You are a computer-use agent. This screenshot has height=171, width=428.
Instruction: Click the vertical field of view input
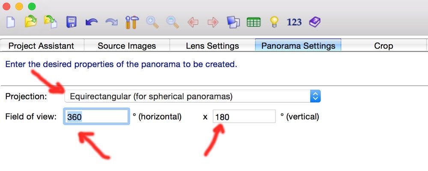[x=244, y=116]
